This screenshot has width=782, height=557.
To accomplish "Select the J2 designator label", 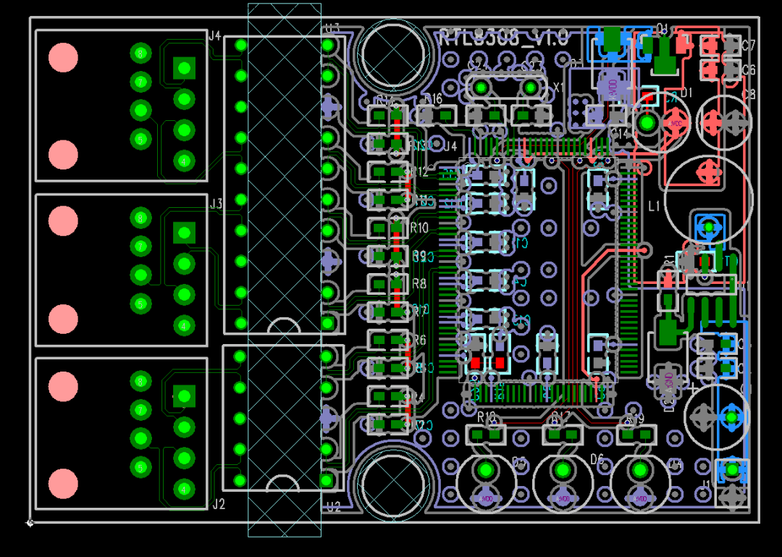I will 219,504.
